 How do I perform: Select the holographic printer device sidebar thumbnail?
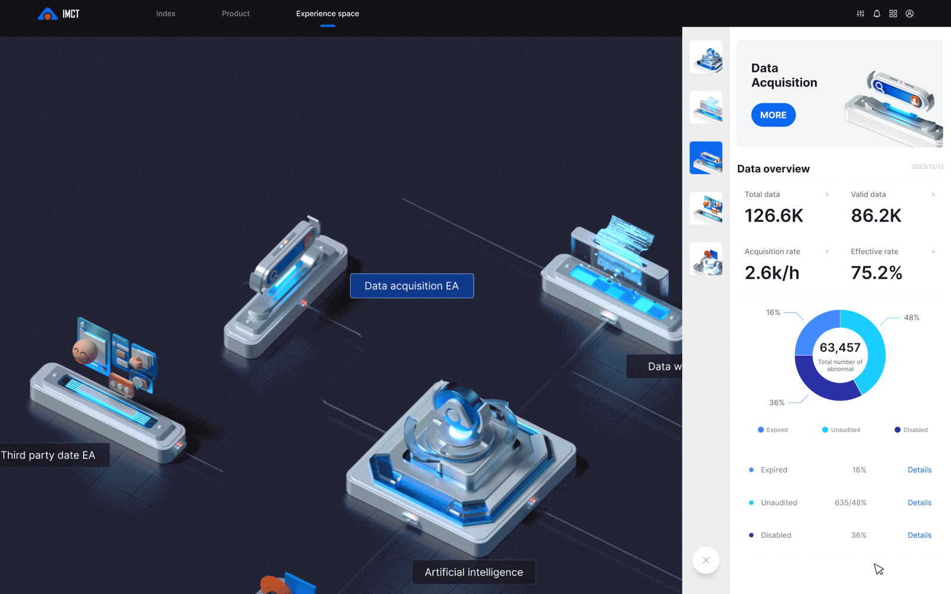pos(706,108)
